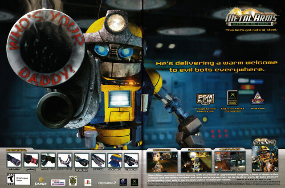The image size is (285, 188).
Task: Click the 'Who's Your Daddy?' gun barrel ring
Action: tap(45, 48)
